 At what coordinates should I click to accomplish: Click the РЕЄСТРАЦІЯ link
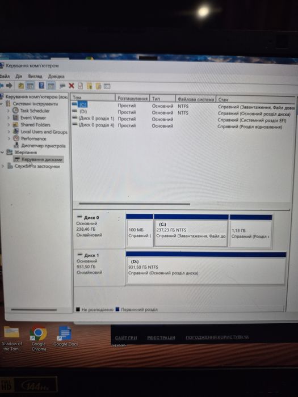pos(161,337)
